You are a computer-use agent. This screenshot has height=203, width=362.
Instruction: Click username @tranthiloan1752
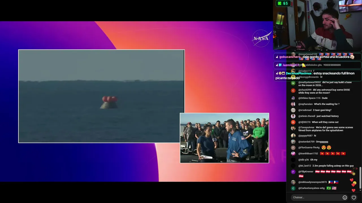tap(308, 154)
